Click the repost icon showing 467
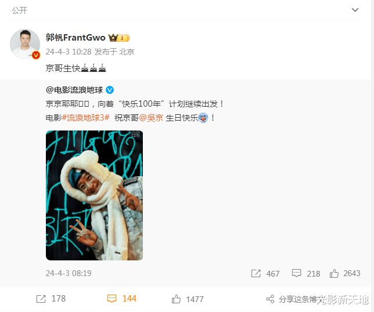This screenshot has height=312, width=374. tap(256, 273)
